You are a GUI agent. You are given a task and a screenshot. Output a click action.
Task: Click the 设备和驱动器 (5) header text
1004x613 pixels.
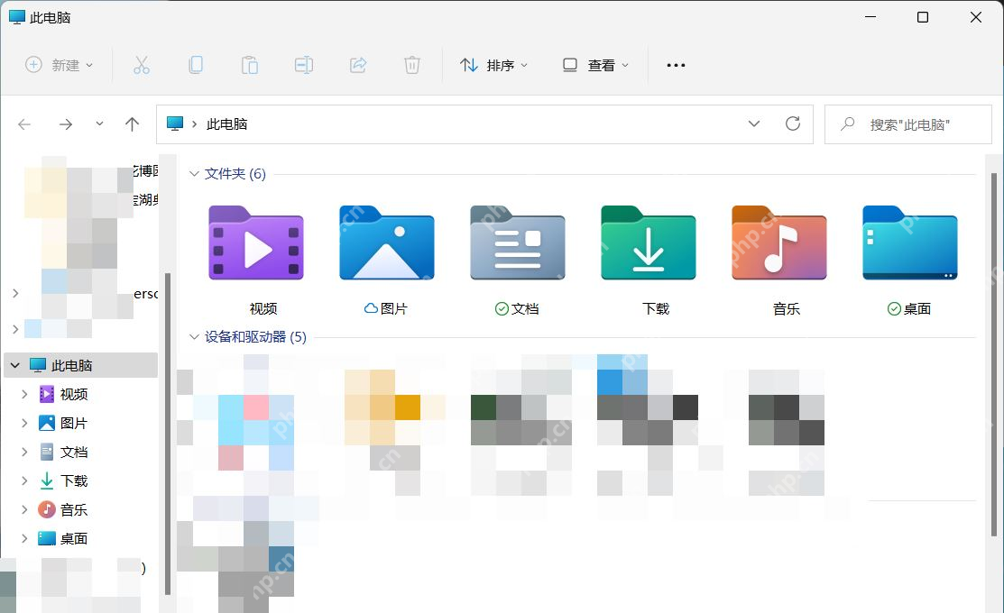click(255, 336)
